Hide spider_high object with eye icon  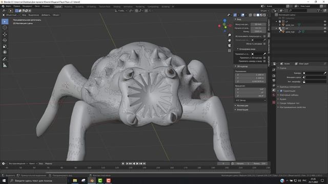point(325,32)
